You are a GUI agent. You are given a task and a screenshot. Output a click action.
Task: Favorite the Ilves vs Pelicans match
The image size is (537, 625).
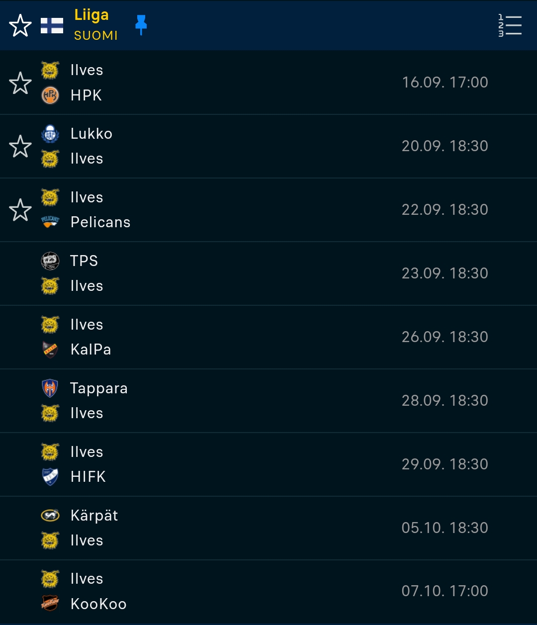coord(20,210)
